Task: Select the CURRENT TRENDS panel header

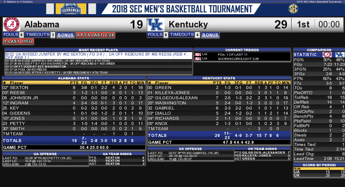Action: click(242, 50)
